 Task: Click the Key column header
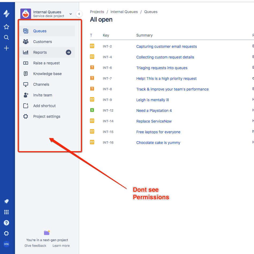click(106, 35)
